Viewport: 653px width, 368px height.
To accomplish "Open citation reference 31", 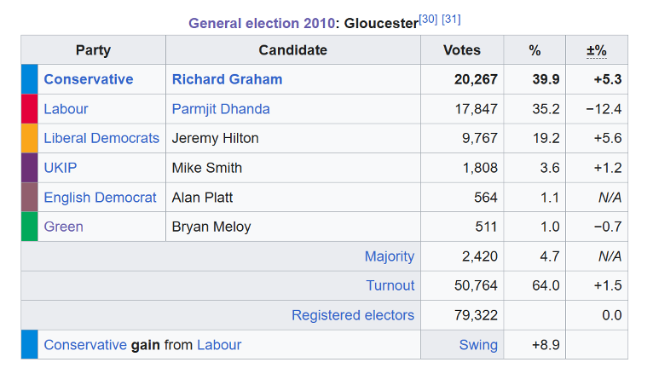I will [x=451, y=20].
